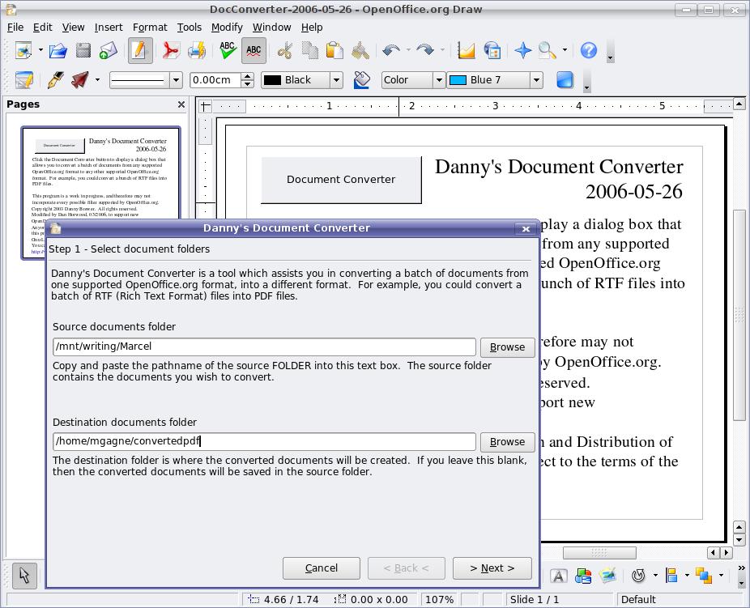Click the Next button in converter dialog
This screenshot has width=750, height=608.
(x=492, y=568)
